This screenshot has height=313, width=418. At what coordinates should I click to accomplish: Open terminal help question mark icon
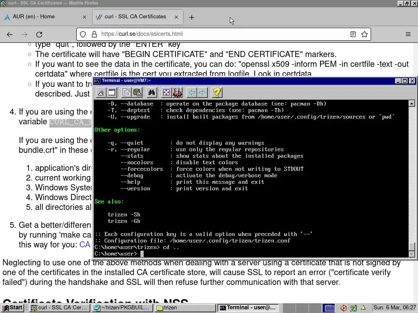point(217,93)
